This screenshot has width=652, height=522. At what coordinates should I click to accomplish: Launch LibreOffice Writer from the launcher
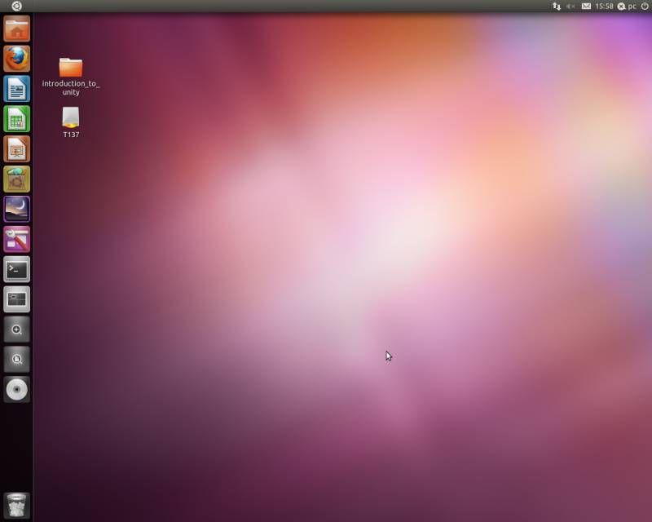[x=16, y=89]
